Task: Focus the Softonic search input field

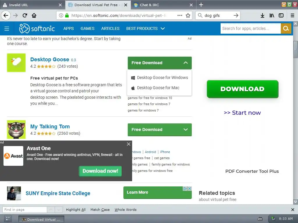Action: click(x=251, y=28)
